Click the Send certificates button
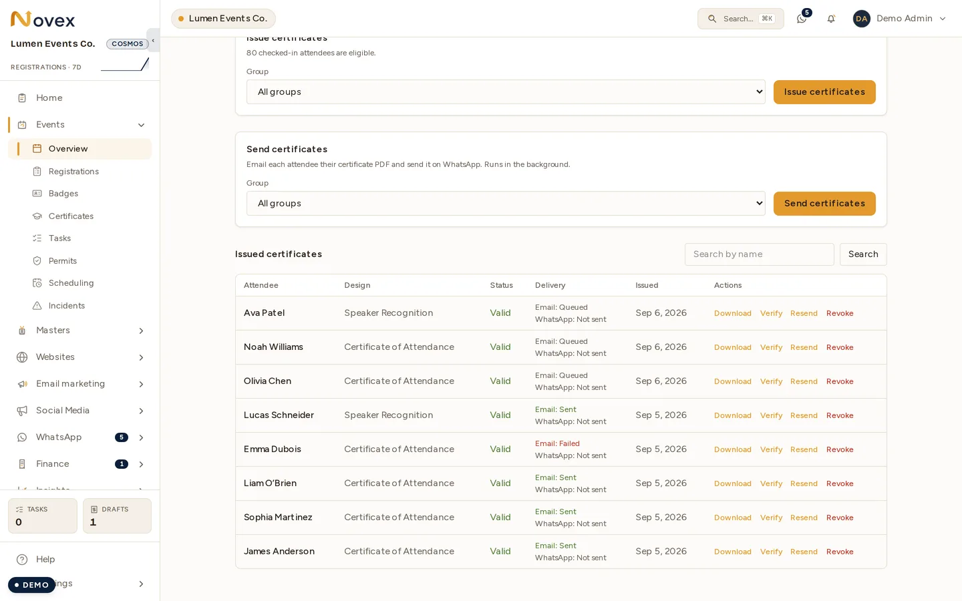This screenshot has width=962, height=601. coord(824,204)
